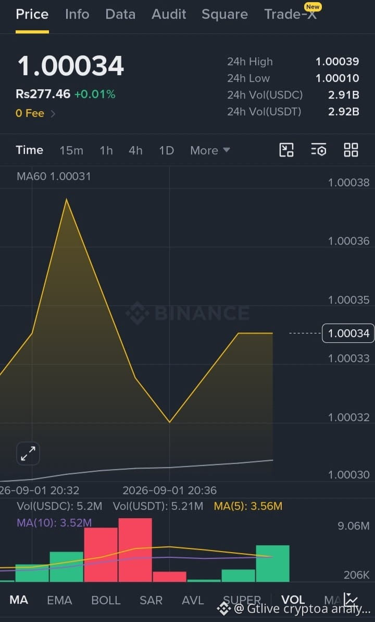Enable the SAR indicator
Screen dimensions: 375x622
(x=151, y=600)
